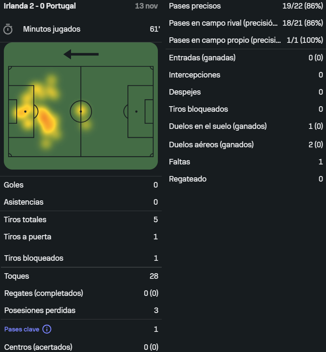This screenshot has height=352, width=326.
Task: Click the Tiros totales row
Action: click(81, 220)
